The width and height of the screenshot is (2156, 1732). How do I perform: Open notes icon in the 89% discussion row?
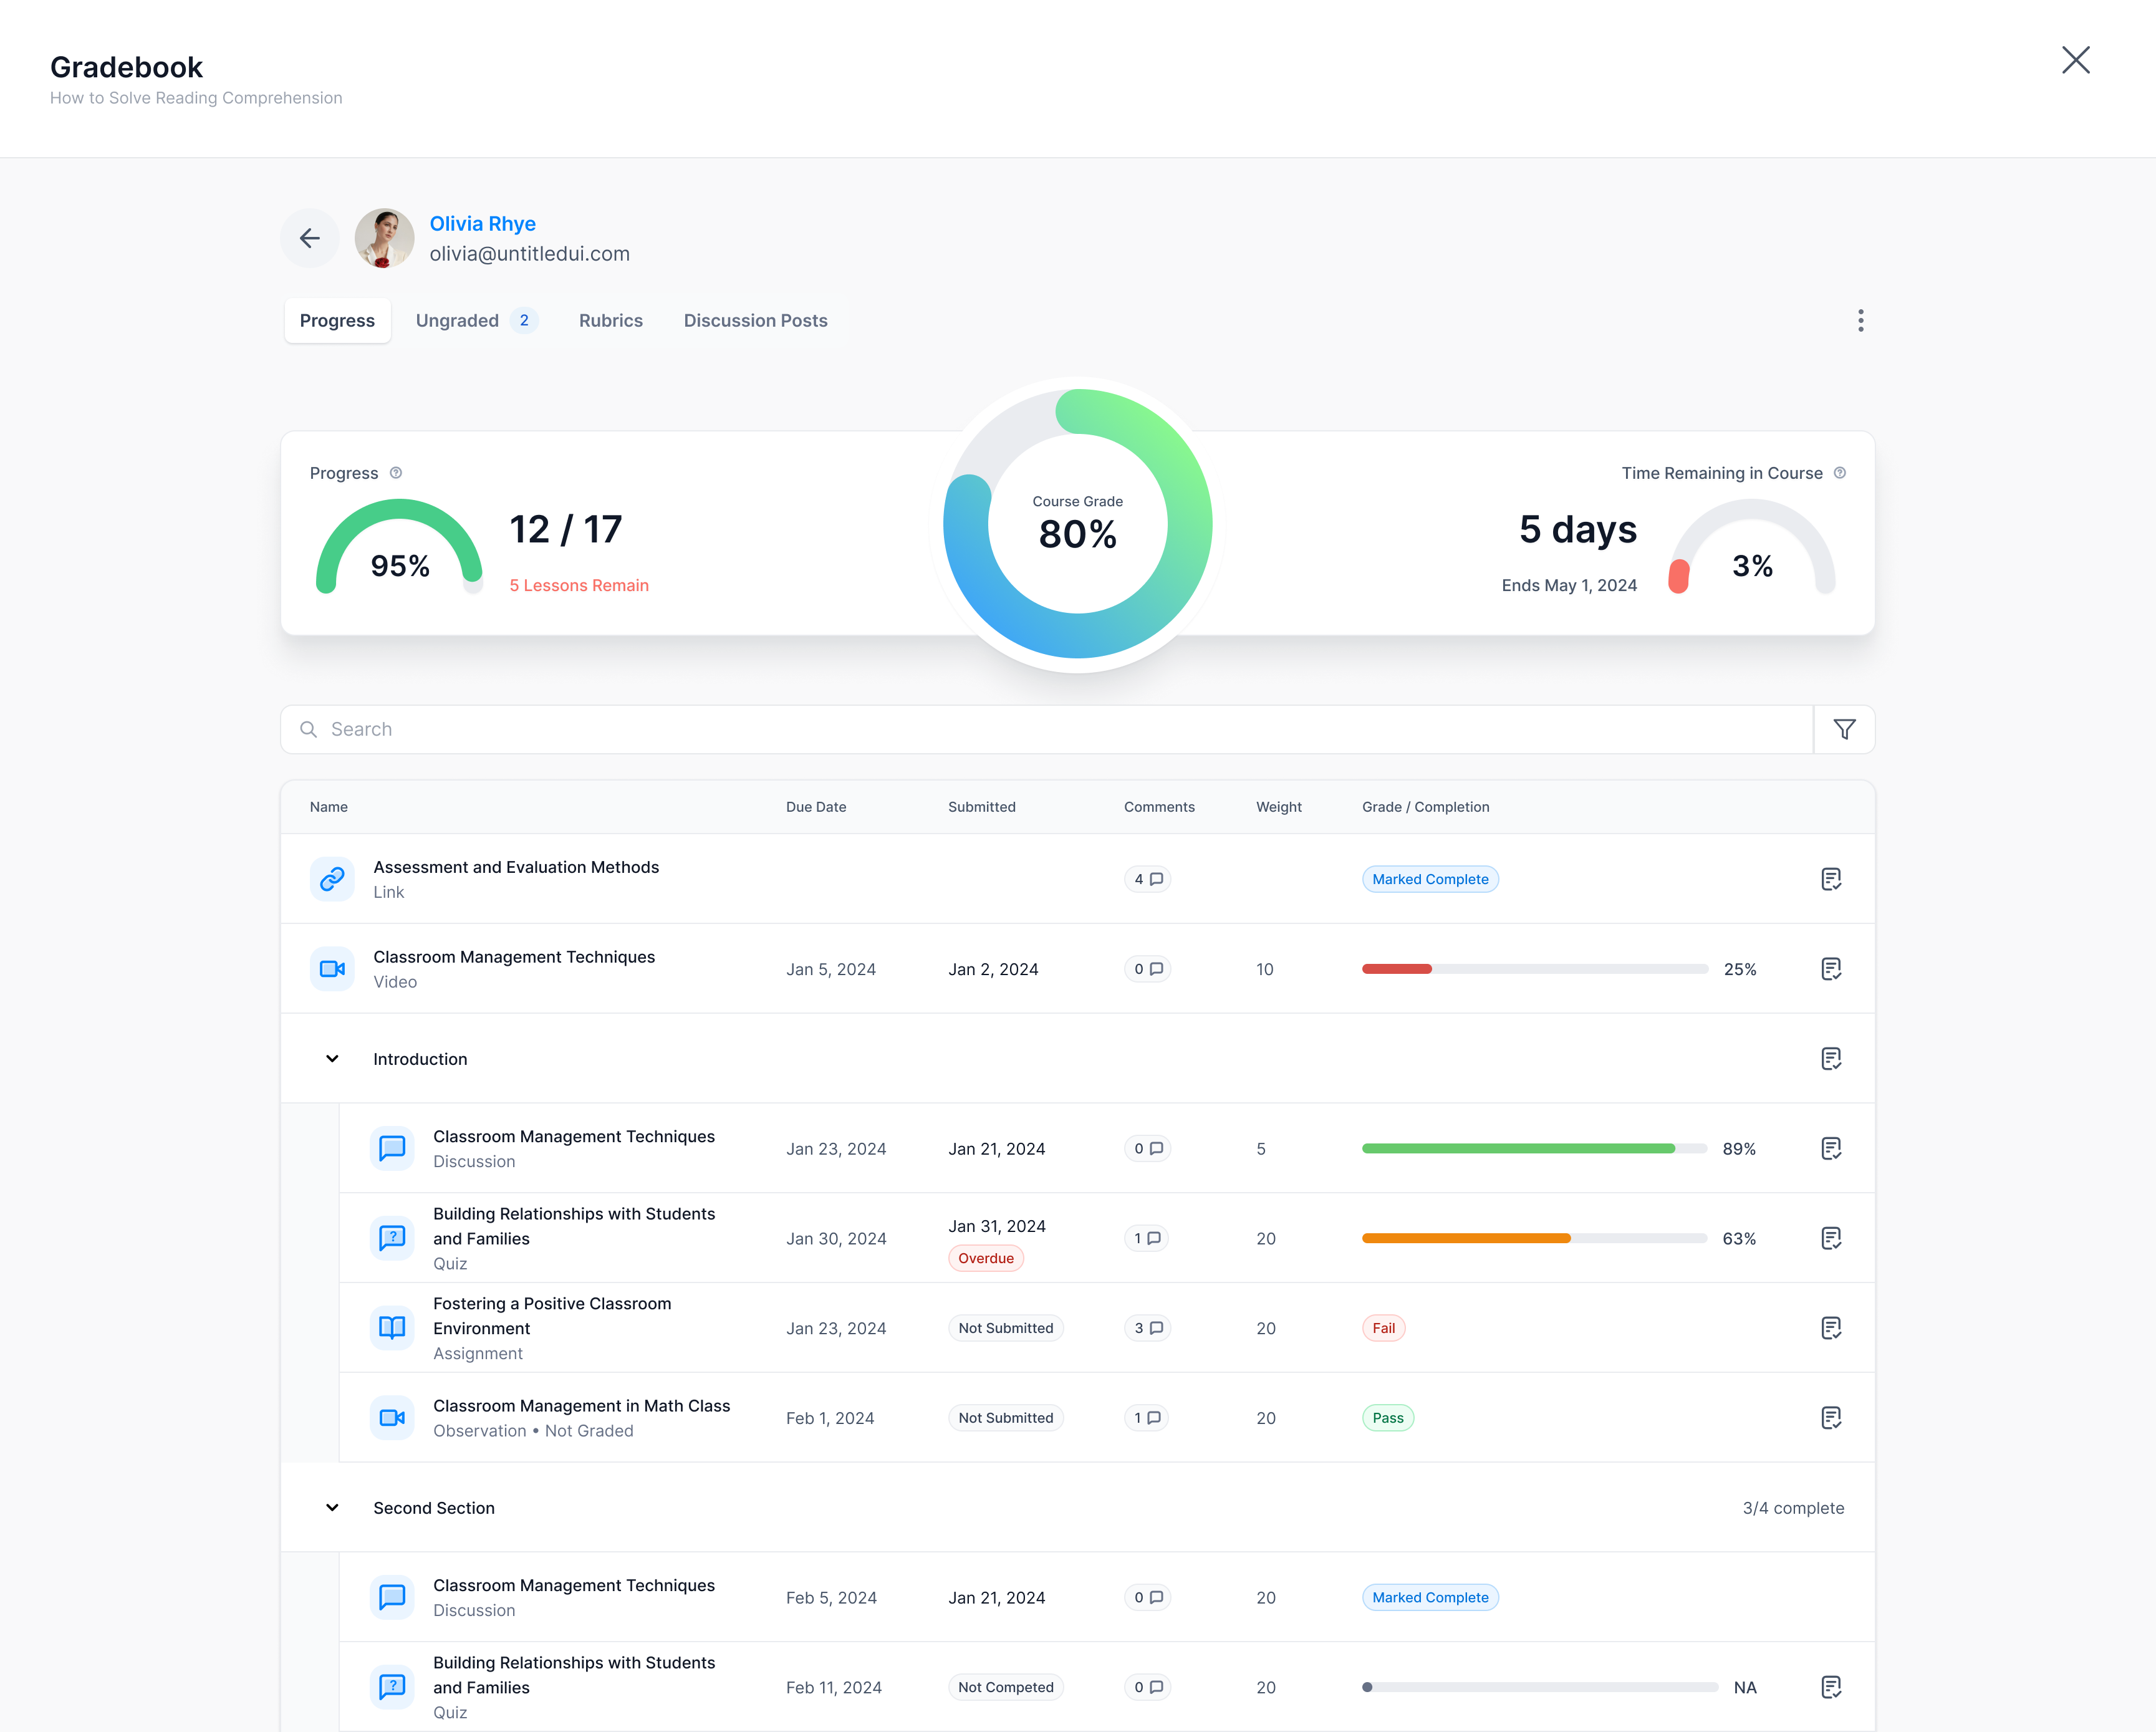point(1831,1148)
